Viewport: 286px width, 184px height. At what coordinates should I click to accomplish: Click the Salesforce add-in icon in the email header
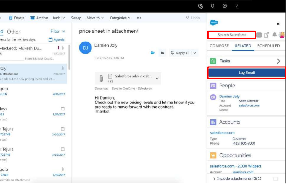153,53
